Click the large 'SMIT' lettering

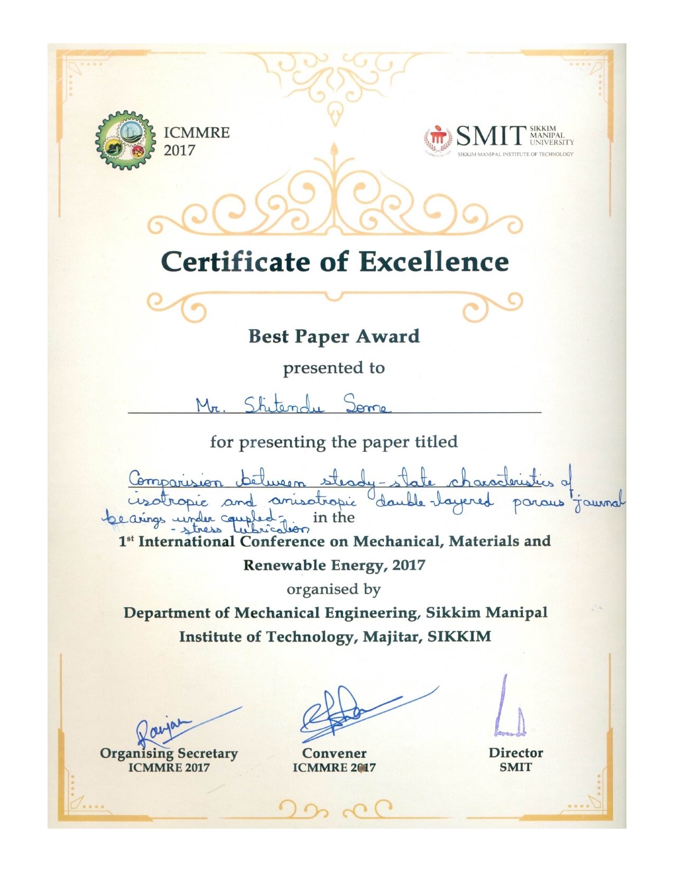[491, 136]
